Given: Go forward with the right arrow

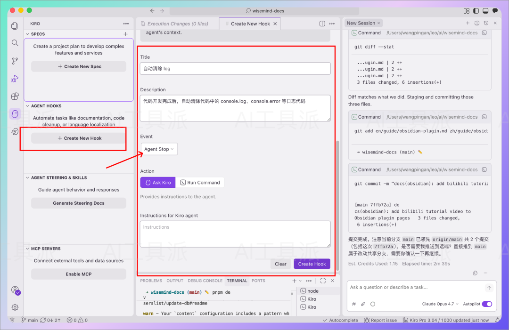Looking at the screenshot, I should coord(162,11).
